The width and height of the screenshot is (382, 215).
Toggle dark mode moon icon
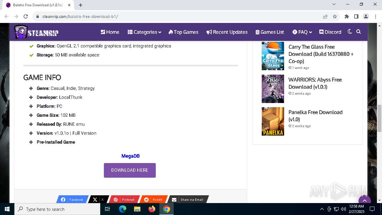(350, 32)
